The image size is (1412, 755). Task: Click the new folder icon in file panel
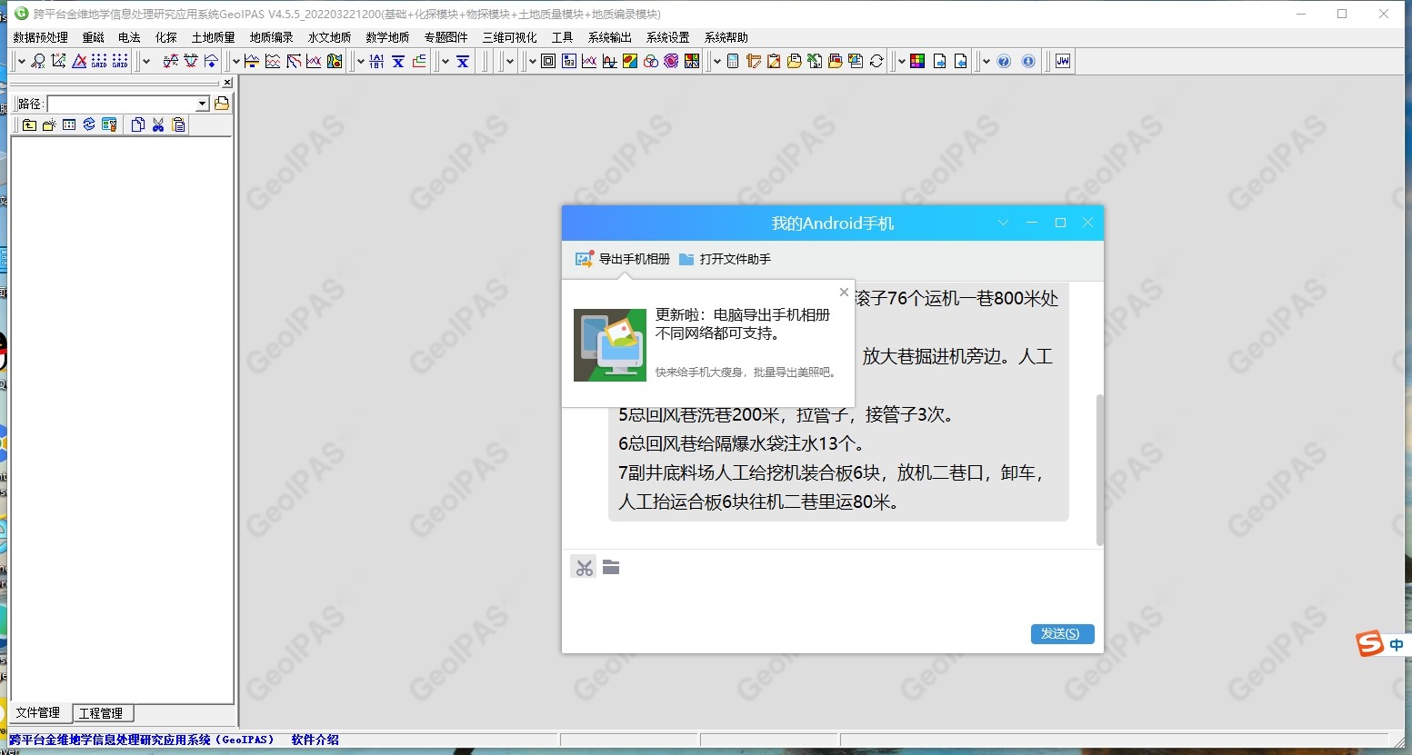[x=49, y=124]
